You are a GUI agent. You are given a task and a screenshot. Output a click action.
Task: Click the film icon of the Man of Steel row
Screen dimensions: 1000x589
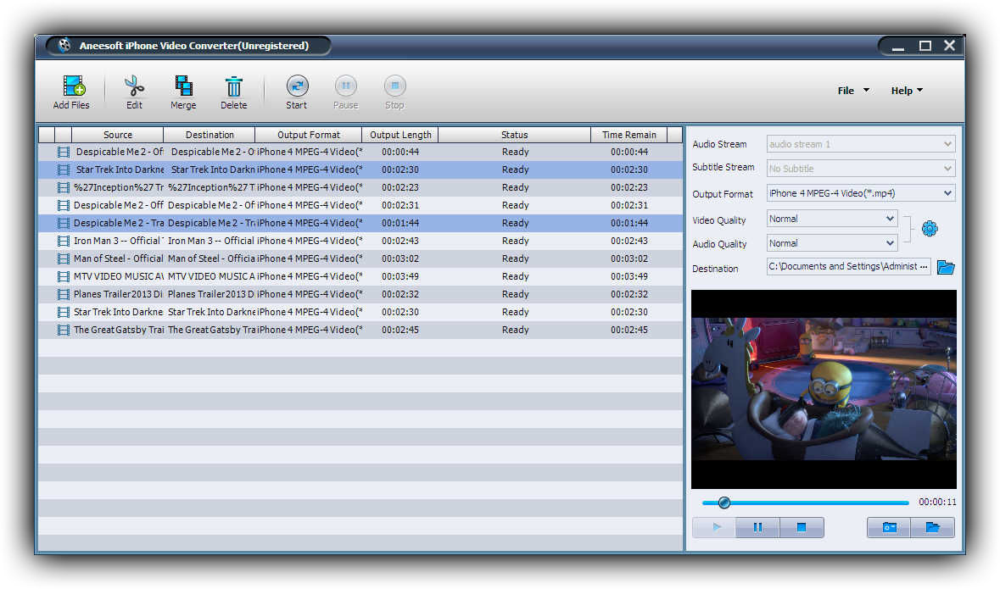[x=64, y=258]
